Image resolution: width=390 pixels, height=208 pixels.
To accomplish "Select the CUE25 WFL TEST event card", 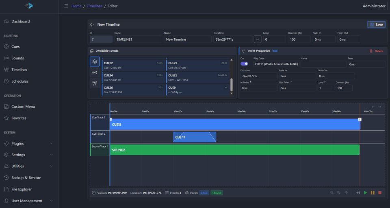I will point(198,77).
